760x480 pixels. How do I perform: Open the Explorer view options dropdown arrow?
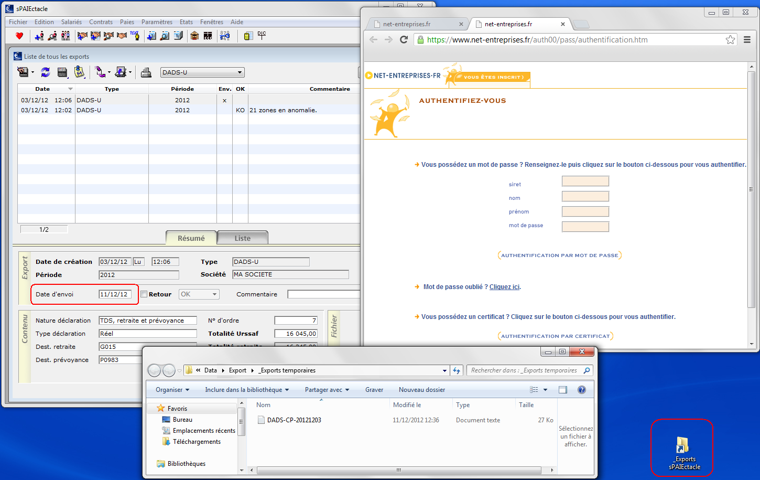(545, 390)
